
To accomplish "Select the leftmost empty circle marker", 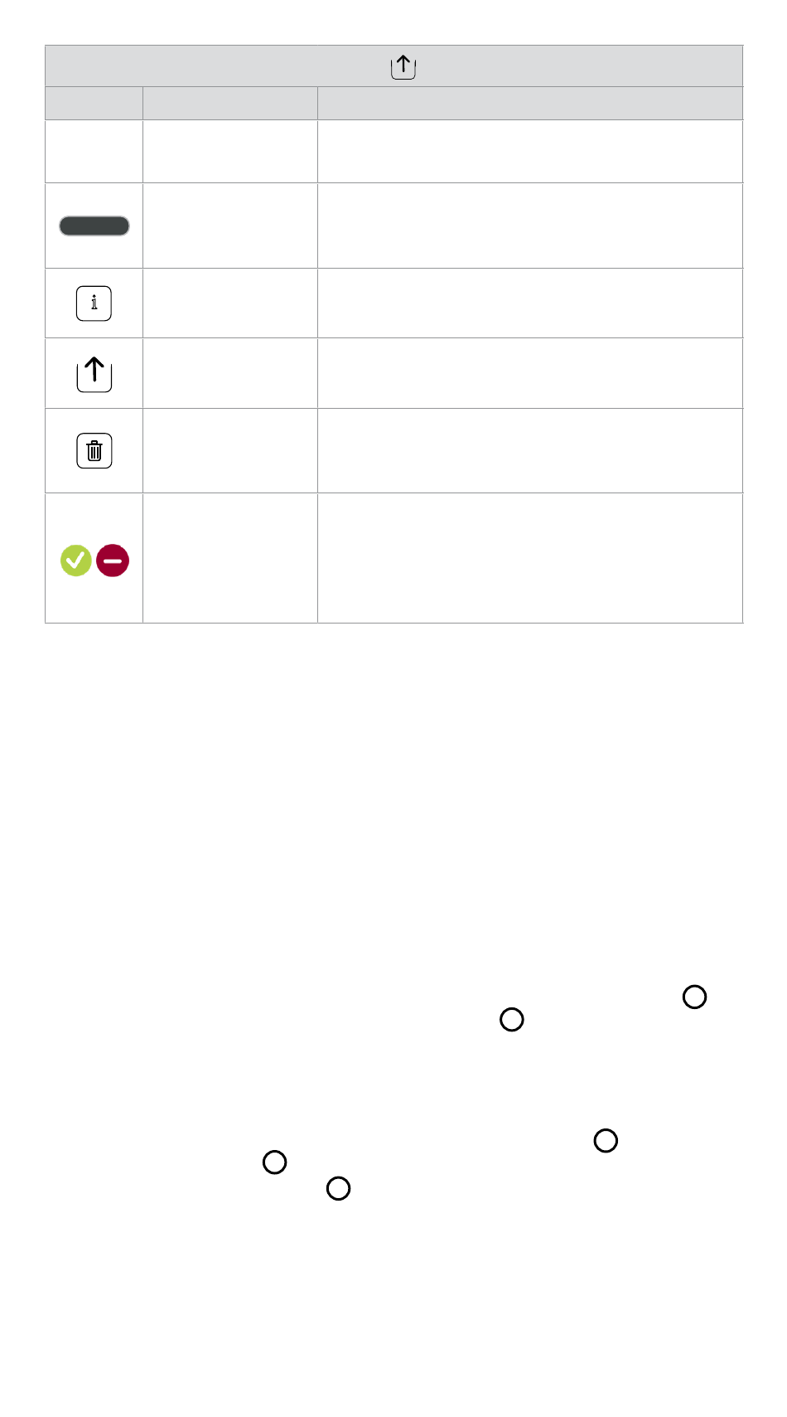I will [x=275, y=1162].
